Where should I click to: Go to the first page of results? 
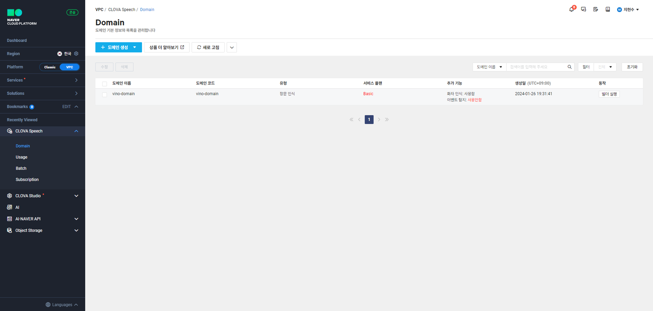point(351,120)
